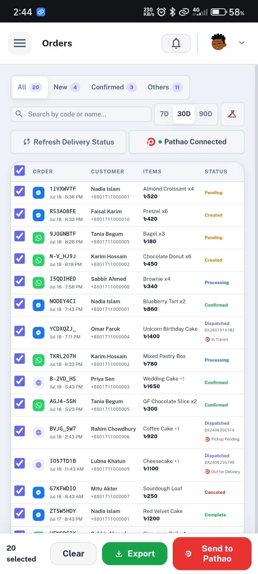
Task: Focus the search by code or name field
Action: pyautogui.click(x=81, y=114)
